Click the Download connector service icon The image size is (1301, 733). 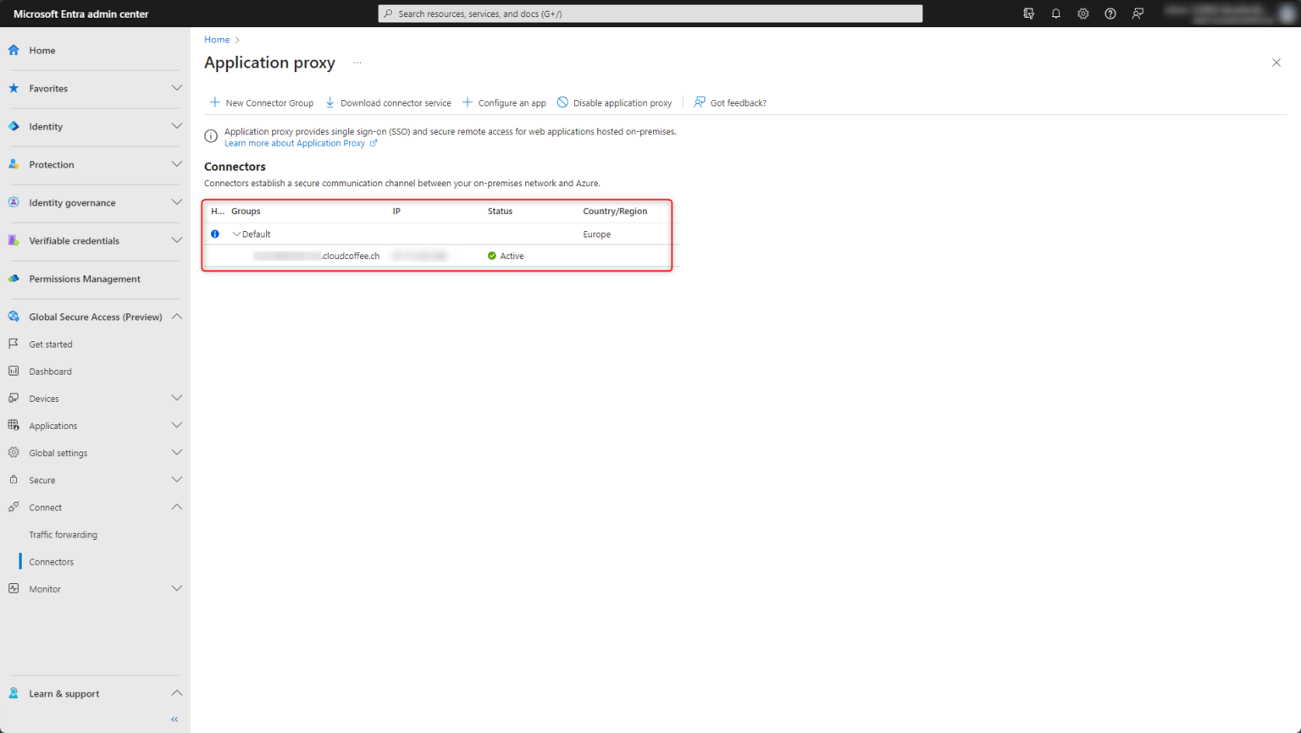click(x=329, y=102)
